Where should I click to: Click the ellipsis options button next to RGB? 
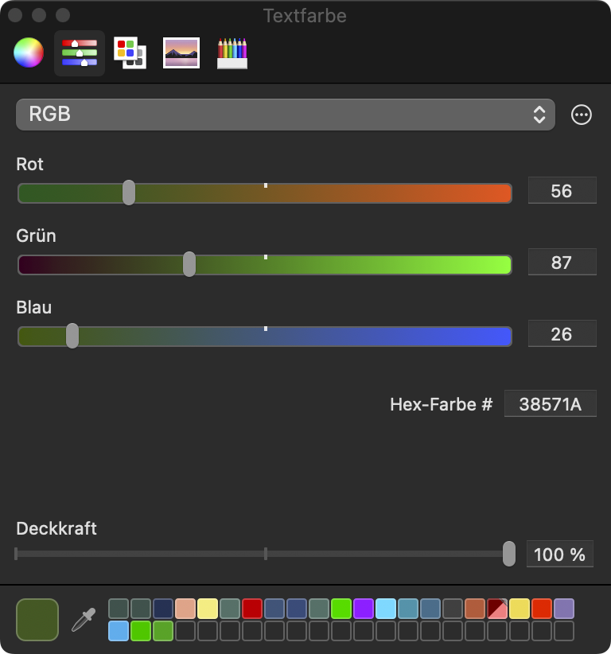coord(582,115)
